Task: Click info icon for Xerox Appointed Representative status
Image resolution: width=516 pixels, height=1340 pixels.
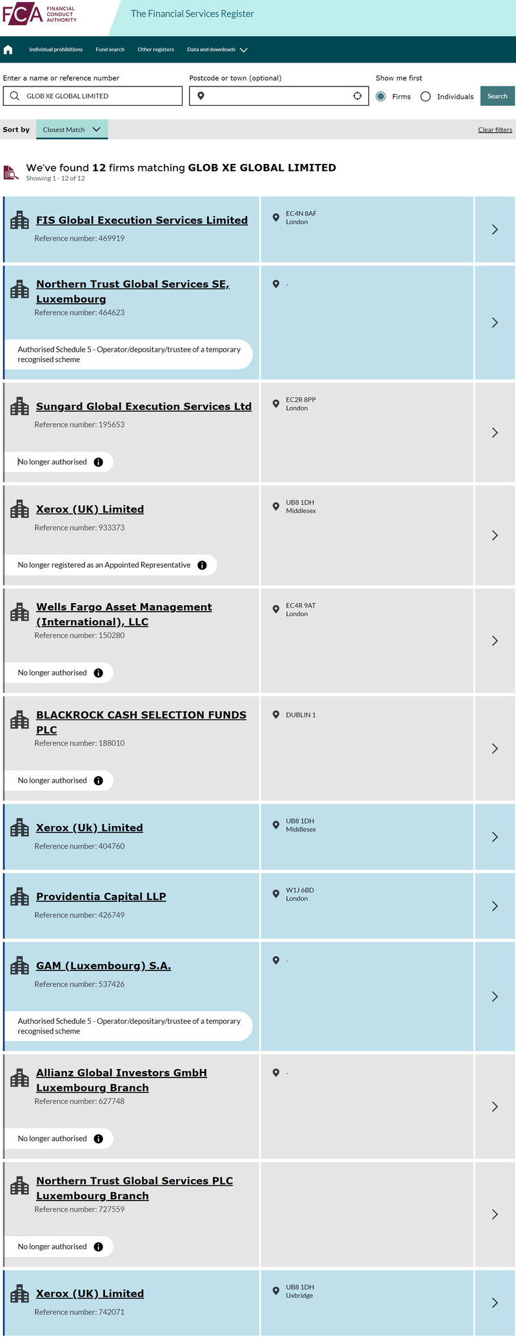Action: point(202,565)
